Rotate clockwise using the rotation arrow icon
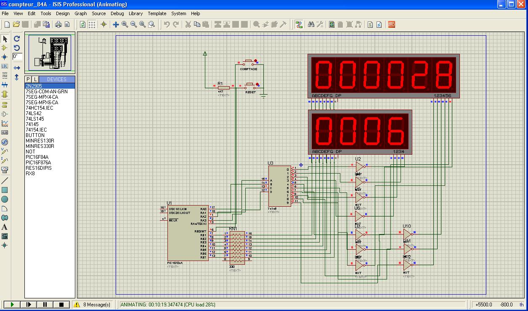The image size is (528, 311). (x=17, y=38)
